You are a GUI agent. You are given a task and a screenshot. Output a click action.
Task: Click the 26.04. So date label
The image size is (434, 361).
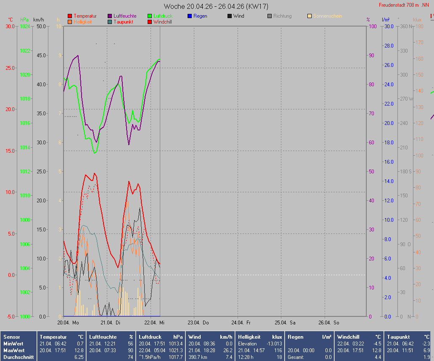pos(328,323)
